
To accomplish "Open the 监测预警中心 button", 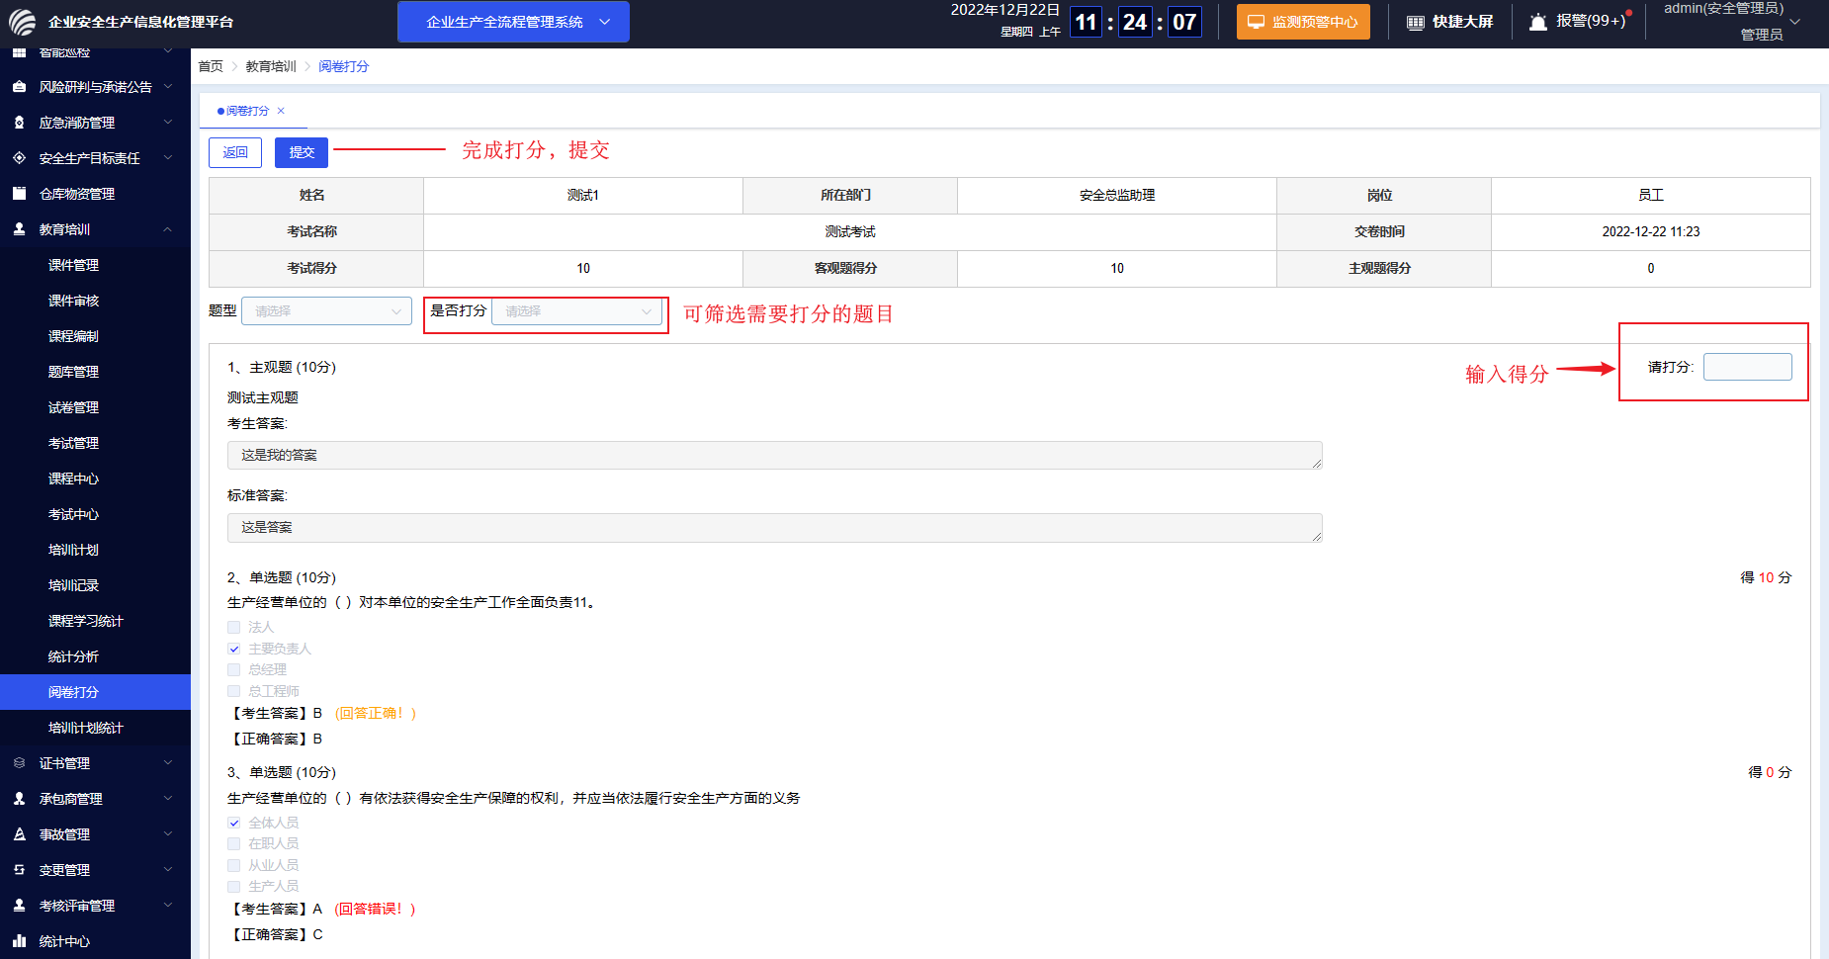I will click(1303, 22).
